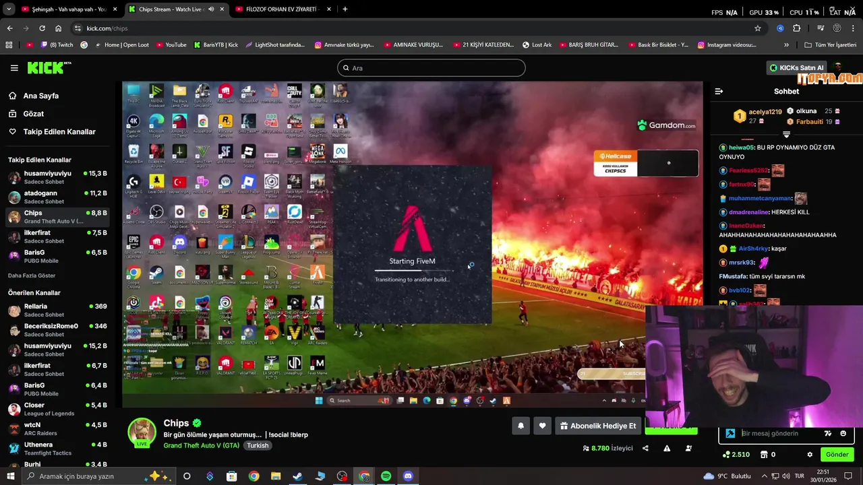Bookmark page with the star icon

[758, 28]
